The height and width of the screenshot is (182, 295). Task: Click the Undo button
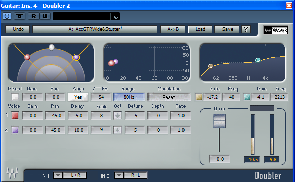18,29
